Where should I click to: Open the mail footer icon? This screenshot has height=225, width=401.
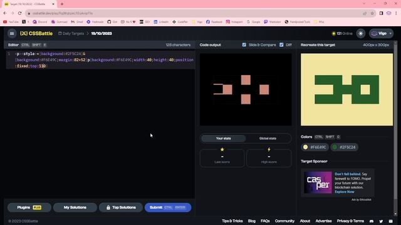coord(390,221)
